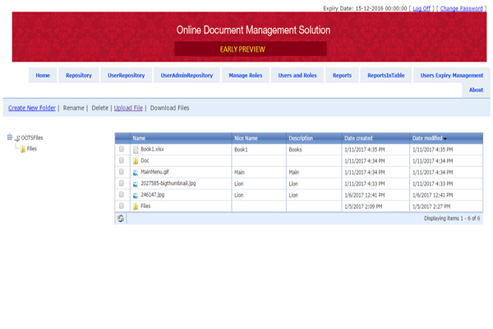Click the refresh icon below the file grid
Image resolution: width=493 pixels, height=329 pixels.
pyautogui.click(x=122, y=218)
